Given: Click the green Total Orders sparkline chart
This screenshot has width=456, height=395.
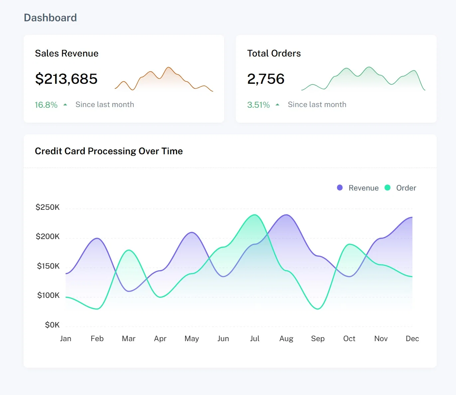Looking at the screenshot, I should coord(363,79).
